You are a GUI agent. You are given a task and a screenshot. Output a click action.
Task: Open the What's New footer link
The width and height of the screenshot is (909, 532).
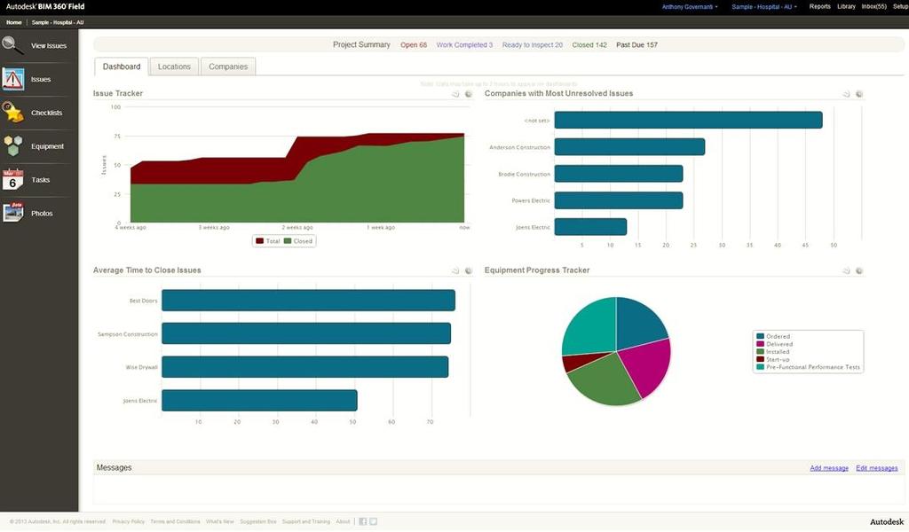pos(220,521)
